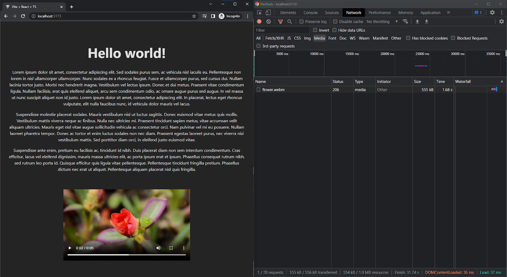The height and width of the screenshot is (277, 507).
Task: Mute the video player
Action: 158,248
